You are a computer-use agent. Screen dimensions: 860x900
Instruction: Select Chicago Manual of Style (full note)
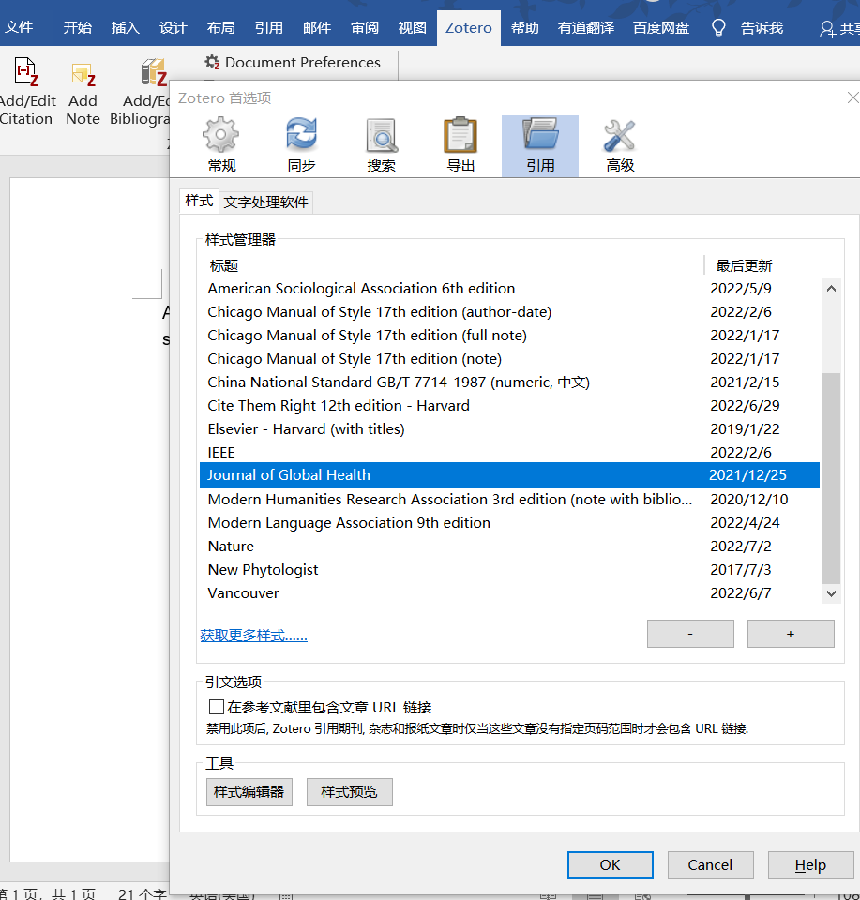[510, 336]
